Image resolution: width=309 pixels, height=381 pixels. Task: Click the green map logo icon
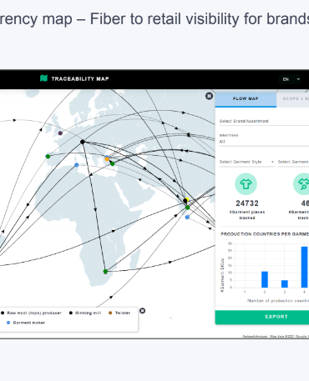(x=43, y=78)
